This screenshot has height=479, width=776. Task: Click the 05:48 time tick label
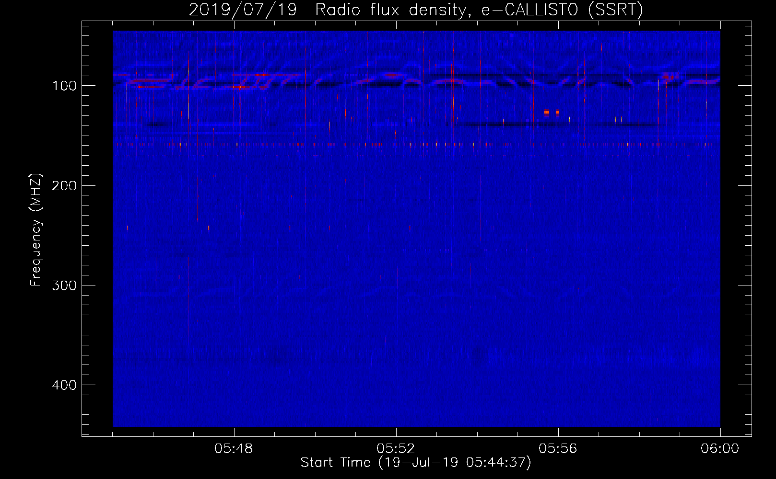(234, 449)
